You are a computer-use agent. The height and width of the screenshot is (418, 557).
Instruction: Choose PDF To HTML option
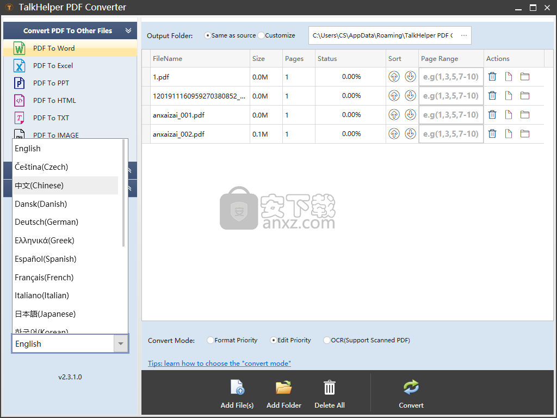click(70, 100)
